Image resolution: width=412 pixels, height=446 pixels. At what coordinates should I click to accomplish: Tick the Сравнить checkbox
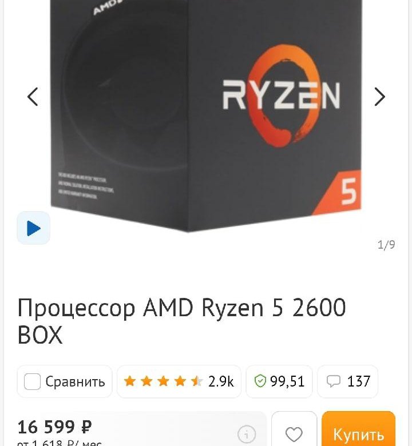[32, 381]
